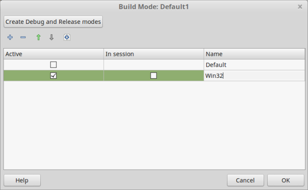Close the Build Mode dialog window
Viewport: 308px width, 190px height.
pyautogui.click(x=300, y=7)
